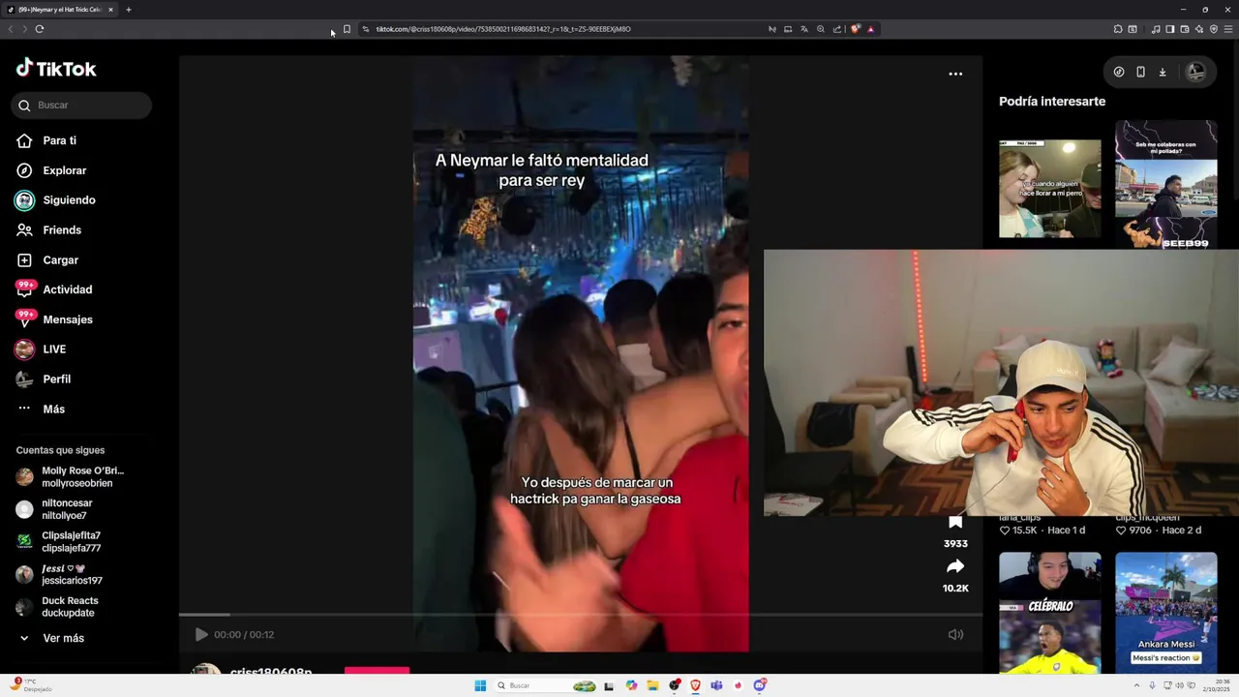Open the browser extensions puzzle icon

(x=1118, y=29)
